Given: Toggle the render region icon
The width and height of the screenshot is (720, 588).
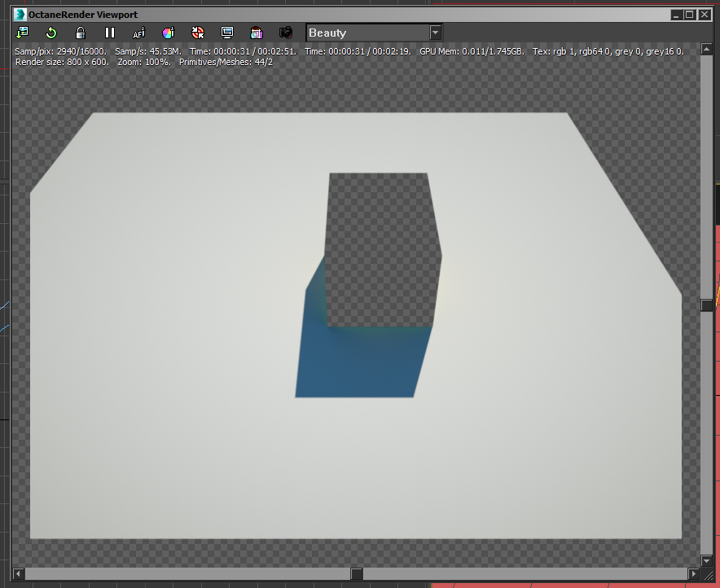Looking at the screenshot, I should (x=257, y=33).
